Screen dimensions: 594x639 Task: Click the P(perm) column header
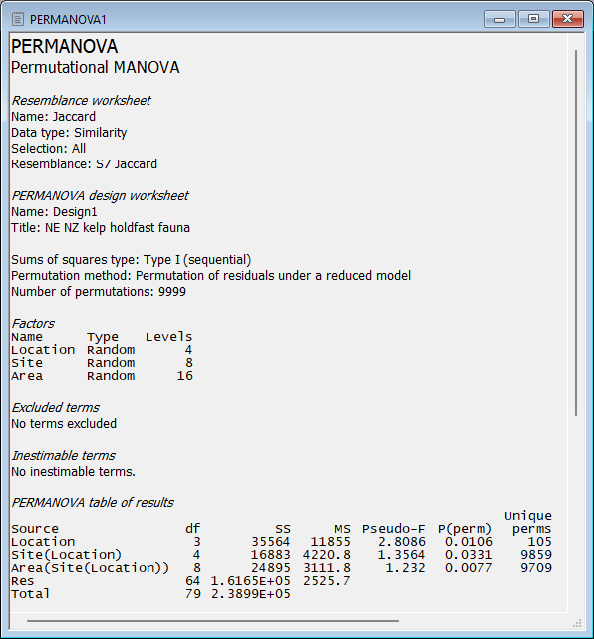tap(464, 529)
